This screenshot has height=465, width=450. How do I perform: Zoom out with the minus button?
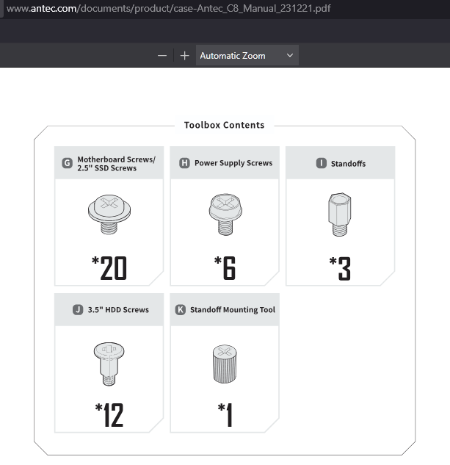(162, 56)
